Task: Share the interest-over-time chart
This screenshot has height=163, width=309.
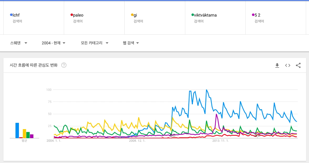Action: pyautogui.click(x=298, y=65)
